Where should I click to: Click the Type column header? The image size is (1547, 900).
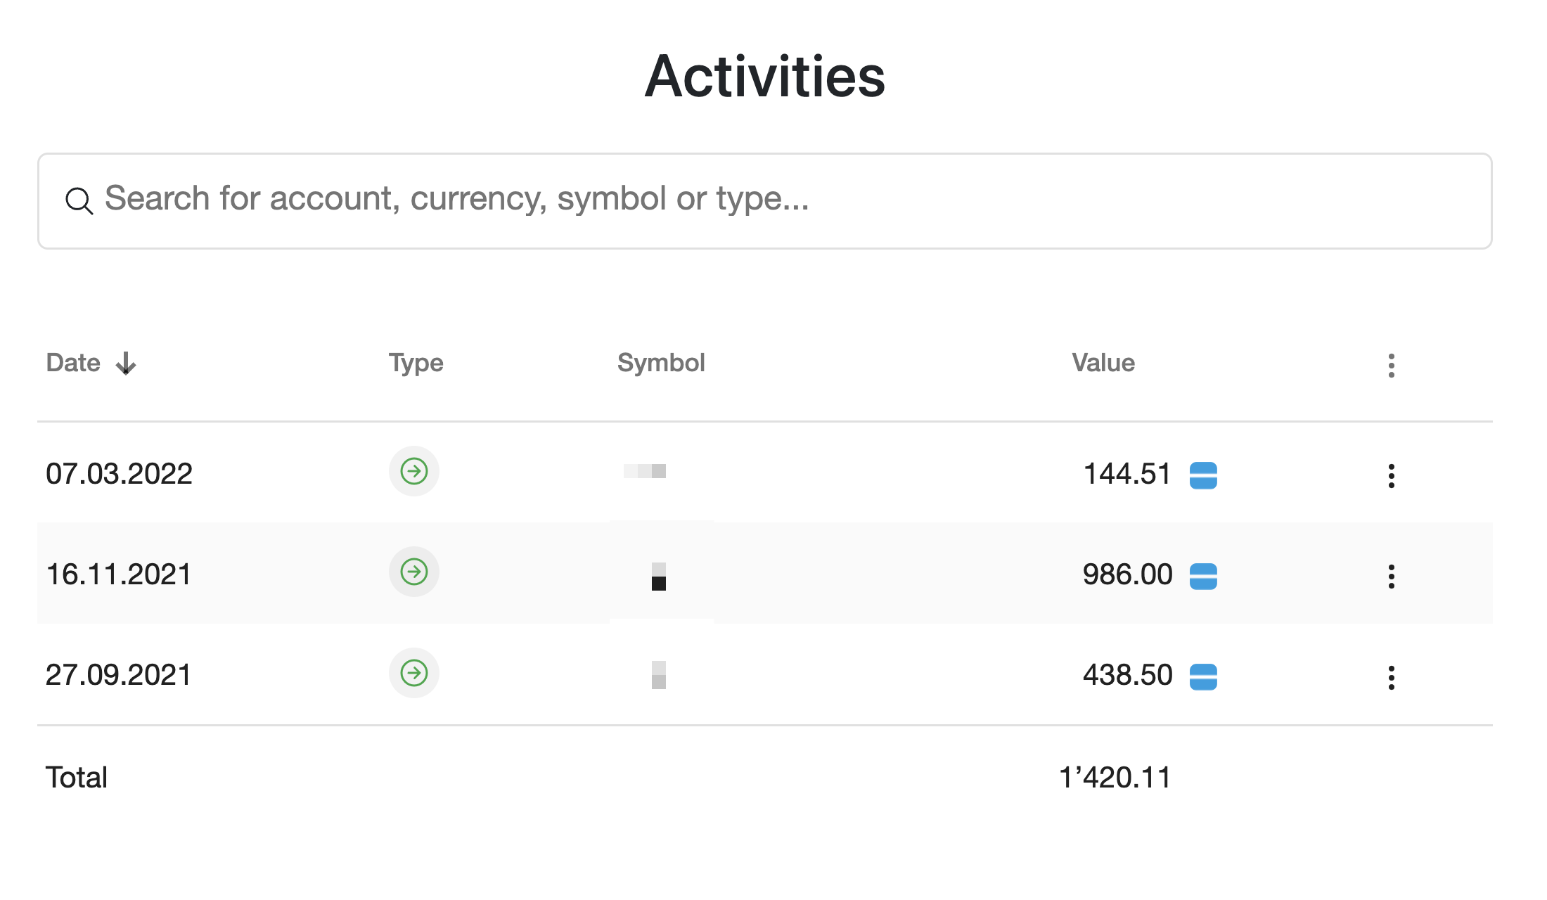coord(415,363)
